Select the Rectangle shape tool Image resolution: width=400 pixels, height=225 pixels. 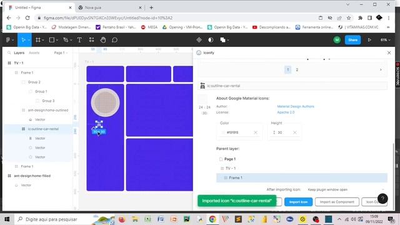coord(52,40)
